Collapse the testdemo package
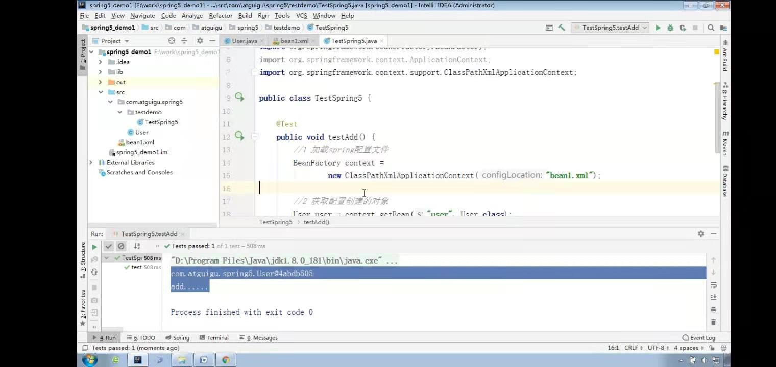The height and width of the screenshot is (367, 776). click(x=120, y=112)
